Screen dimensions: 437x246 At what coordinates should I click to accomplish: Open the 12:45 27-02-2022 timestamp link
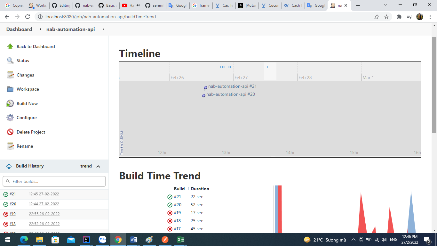[44, 194]
